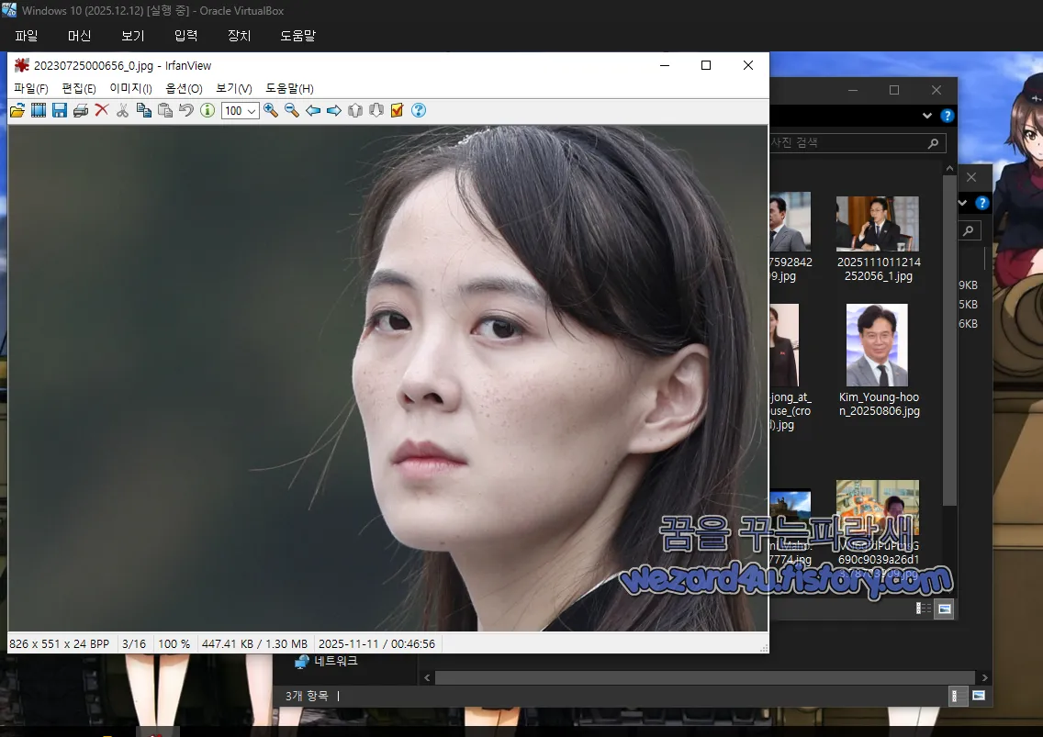This screenshot has height=737, width=1043.
Task: Click the 3개 항목 item count text
Action: click(307, 696)
